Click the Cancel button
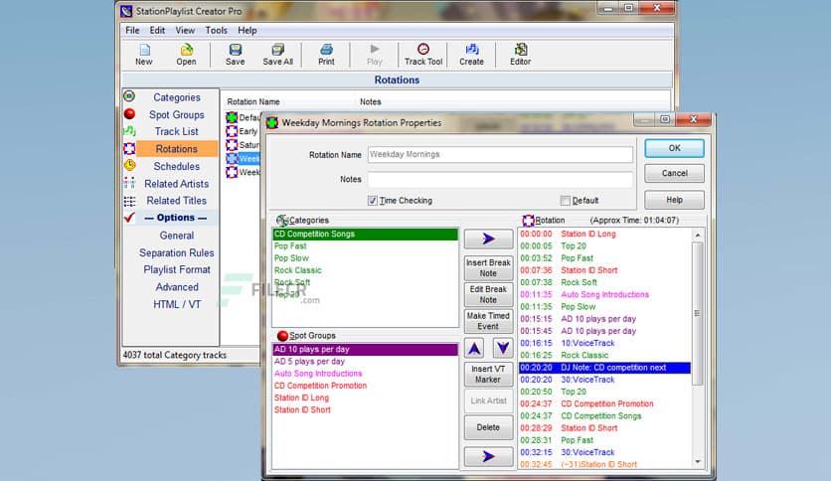The height and width of the screenshot is (481, 831). tap(674, 173)
